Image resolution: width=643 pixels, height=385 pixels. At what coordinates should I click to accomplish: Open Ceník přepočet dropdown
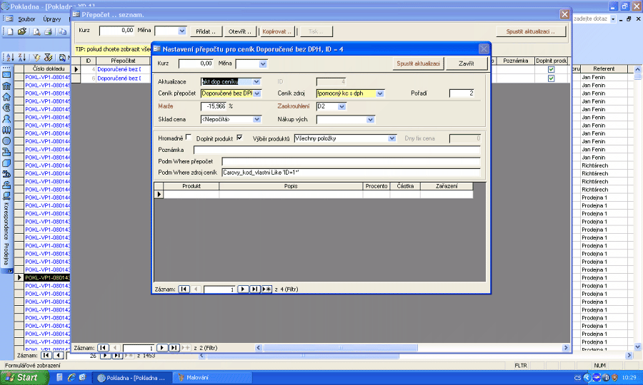257,93
